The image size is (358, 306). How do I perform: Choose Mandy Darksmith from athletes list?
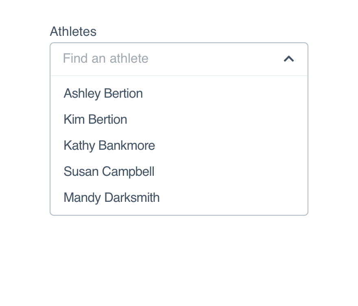click(179, 197)
